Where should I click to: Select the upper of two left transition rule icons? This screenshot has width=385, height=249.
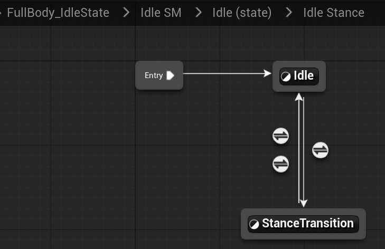coord(280,136)
